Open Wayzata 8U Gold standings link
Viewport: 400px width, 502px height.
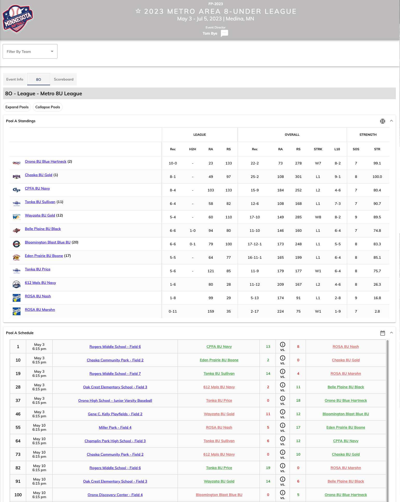coord(40,215)
